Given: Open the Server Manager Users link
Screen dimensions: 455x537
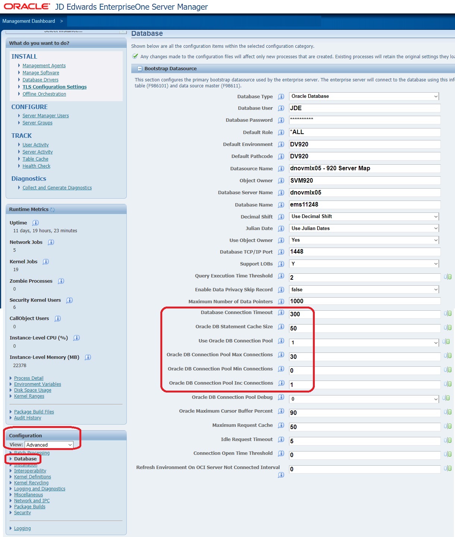Looking at the screenshot, I should tap(45, 116).
